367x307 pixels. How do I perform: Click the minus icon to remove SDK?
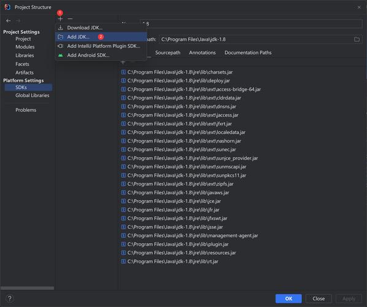pyautogui.click(x=70, y=19)
